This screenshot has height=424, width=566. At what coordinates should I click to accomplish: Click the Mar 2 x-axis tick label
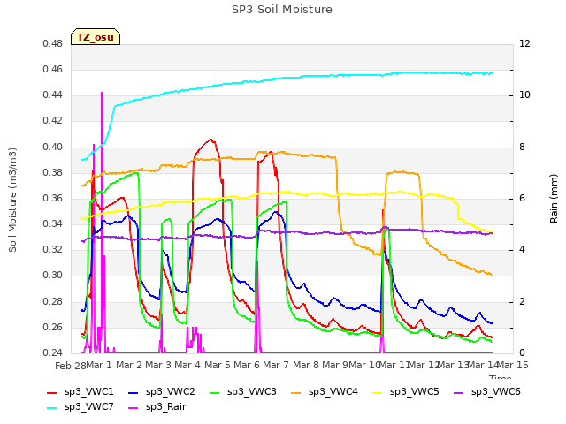[129, 365]
